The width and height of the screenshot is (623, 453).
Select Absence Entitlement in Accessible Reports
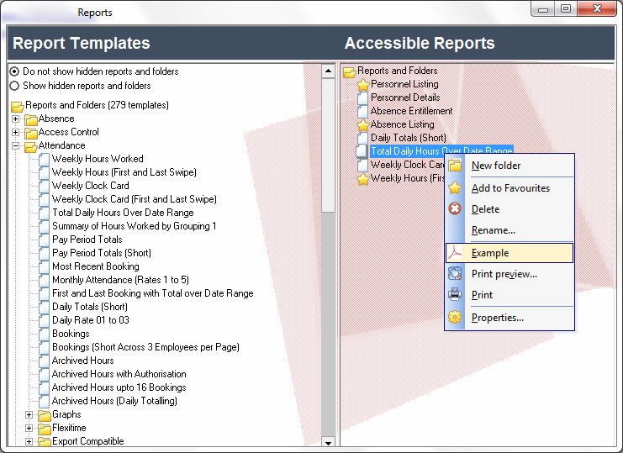(x=411, y=111)
